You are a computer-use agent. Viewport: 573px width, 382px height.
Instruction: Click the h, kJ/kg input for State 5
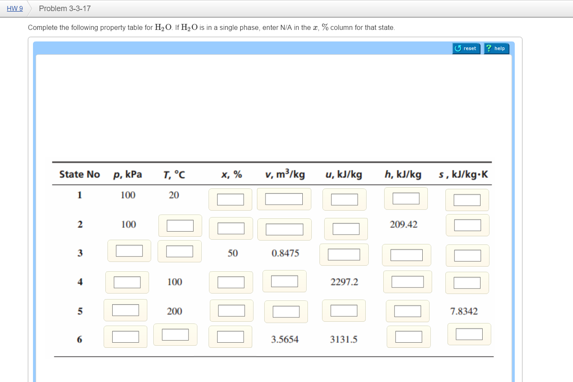pyautogui.click(x=407, y=311)
